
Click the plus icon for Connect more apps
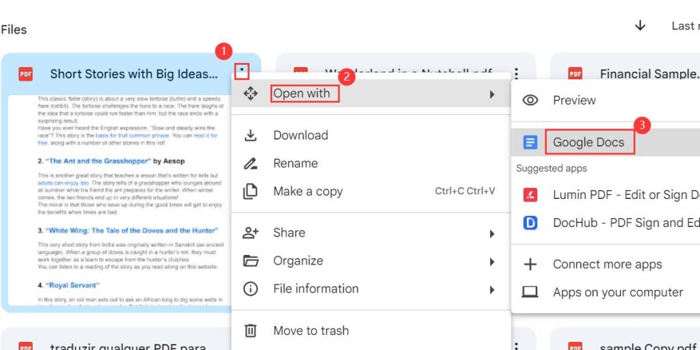(x=530, y=265)
